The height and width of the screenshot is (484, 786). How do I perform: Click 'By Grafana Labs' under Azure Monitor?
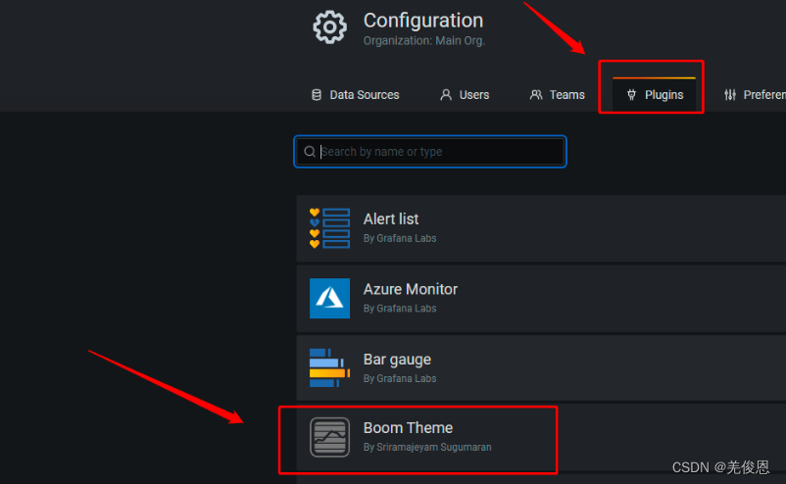pos(400,309)
